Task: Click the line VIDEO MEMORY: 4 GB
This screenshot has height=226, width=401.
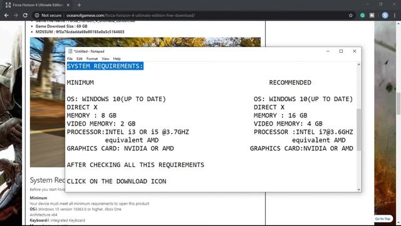Action: (x=288, y=124)
